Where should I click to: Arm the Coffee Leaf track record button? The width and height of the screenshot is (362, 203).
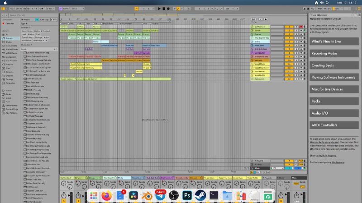coord(301,27)
